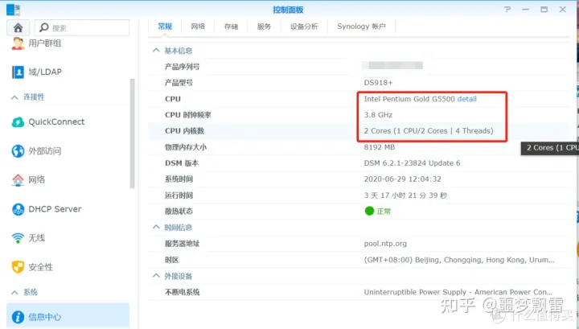Select the 3.8 GHz clock value
Viewport: 579px width, 329px height.
pyautogui.click(x=378, y=115)
